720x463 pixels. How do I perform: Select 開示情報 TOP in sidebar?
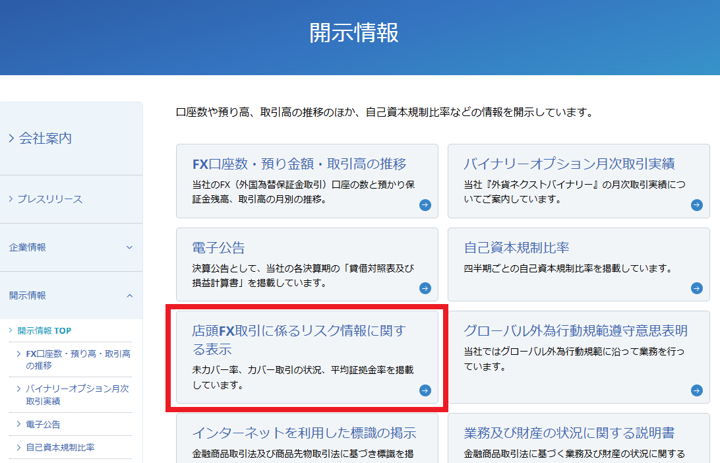(x=44, y=330)
